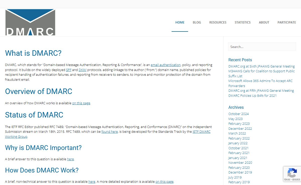Screen dimensions: 301x185
Task: Click 'here' link for non-technical answer
Action: point(92,181)
